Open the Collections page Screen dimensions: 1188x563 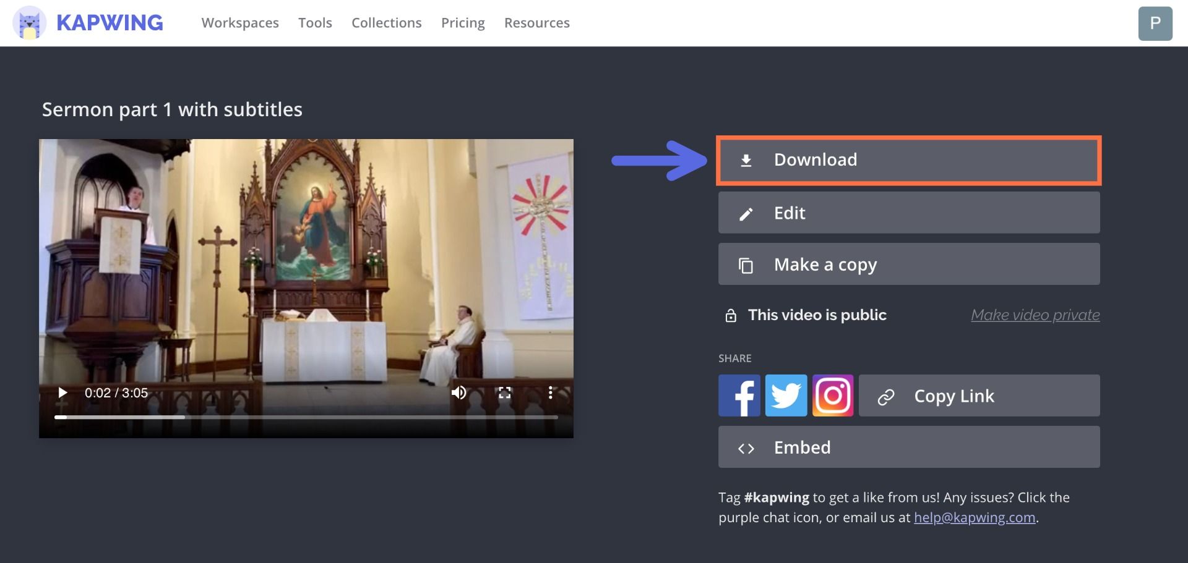(386, 23)
